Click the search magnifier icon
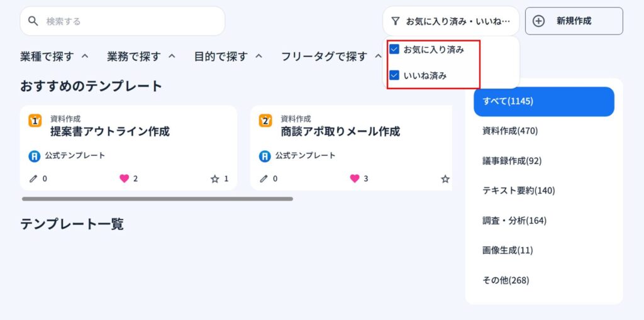Viewport: 644px width, 320px height. coord(34,21)
